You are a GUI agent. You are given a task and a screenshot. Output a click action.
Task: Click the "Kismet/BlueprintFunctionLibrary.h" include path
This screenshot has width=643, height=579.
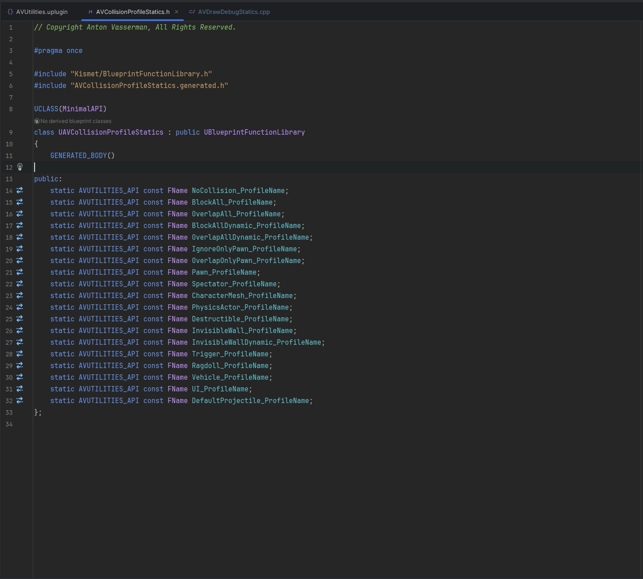(x=141, y=74)
